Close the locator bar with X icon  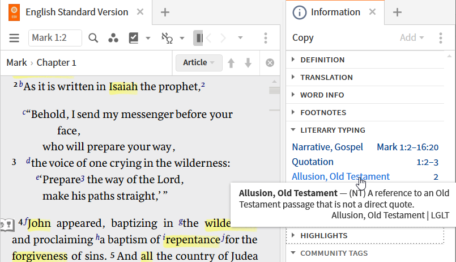point(270,63)
